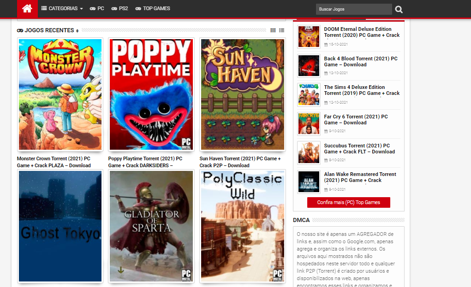The width and height of the screenshot is (471, 287).
Task: Open The Sims 4 Deluxe Edition link
Action: pyautogui.click(x=362, y=90)
